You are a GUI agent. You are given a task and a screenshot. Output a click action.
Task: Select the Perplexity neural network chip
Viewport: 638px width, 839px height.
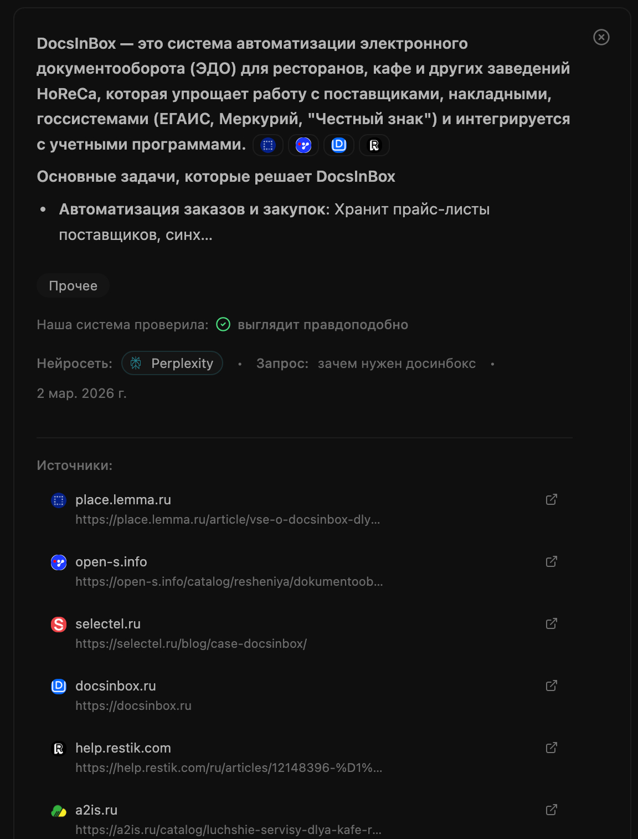click(172, 363)
